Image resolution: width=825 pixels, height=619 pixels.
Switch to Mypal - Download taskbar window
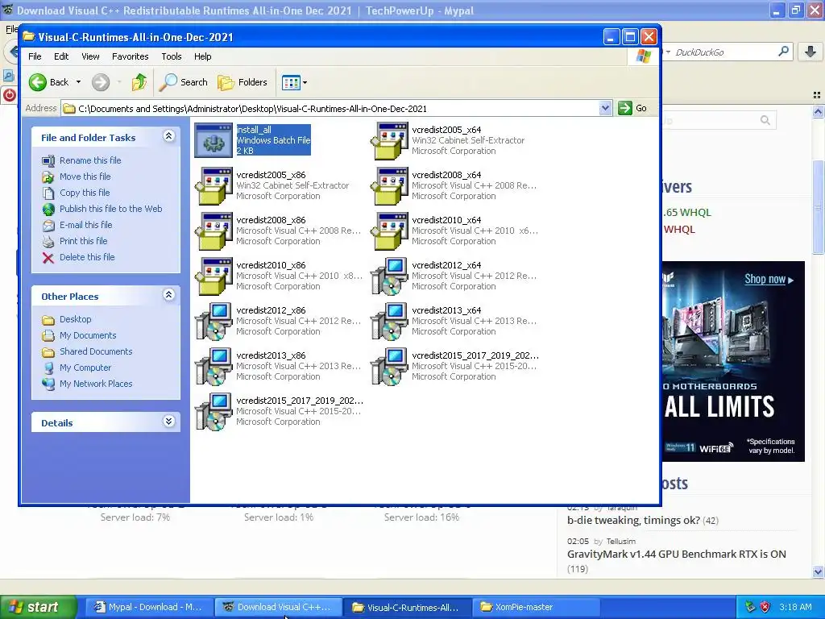coord(149,608)
